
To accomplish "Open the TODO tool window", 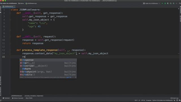I will coord(29,98).
